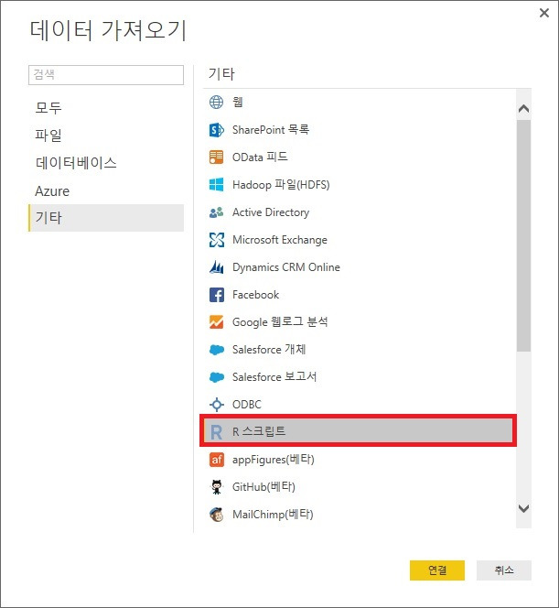
Task: Click the Salesforce 개체 cloud icon
Action: coord(216,350)
